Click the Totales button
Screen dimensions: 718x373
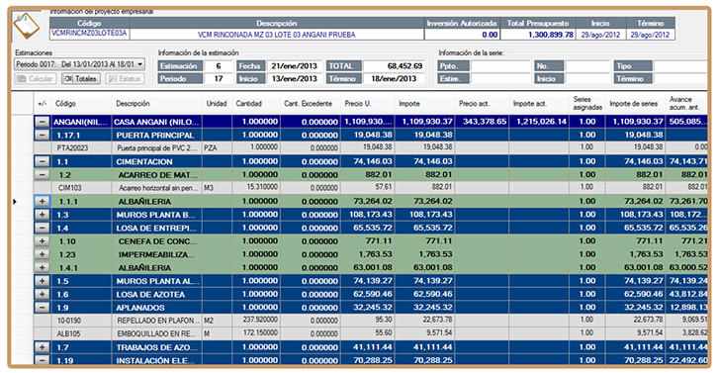81,79
